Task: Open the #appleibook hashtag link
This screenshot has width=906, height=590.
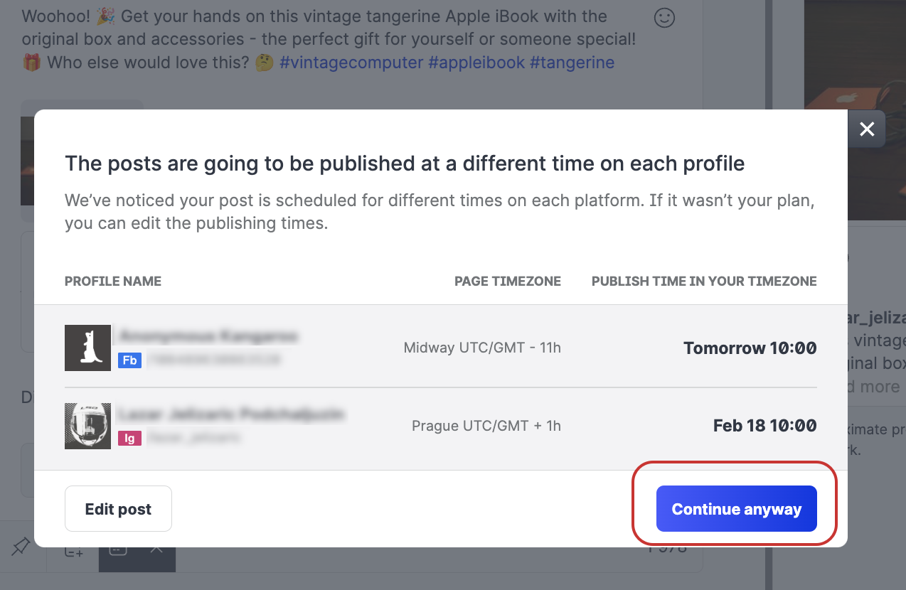Action: [476, 63]
